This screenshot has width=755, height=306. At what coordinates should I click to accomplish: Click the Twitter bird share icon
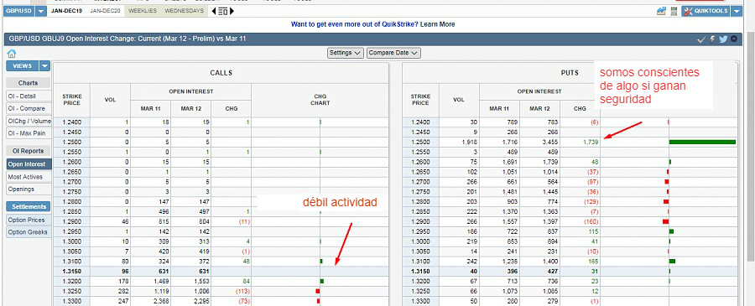tap(723, 39)
